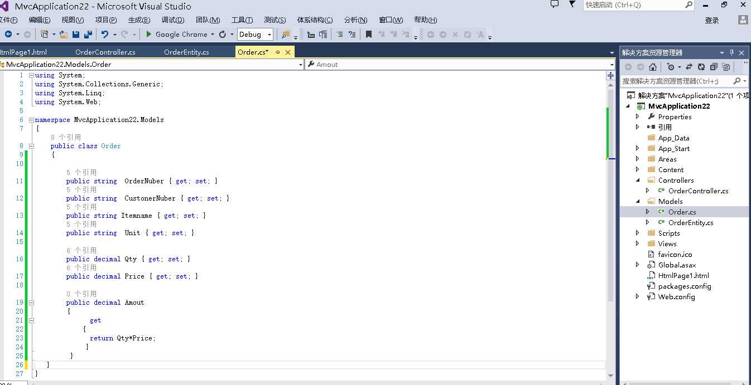Refresh Solution Explorer with the refresh icon
The width and height of the screenshot is (751, 385).
tap(701, 67)
